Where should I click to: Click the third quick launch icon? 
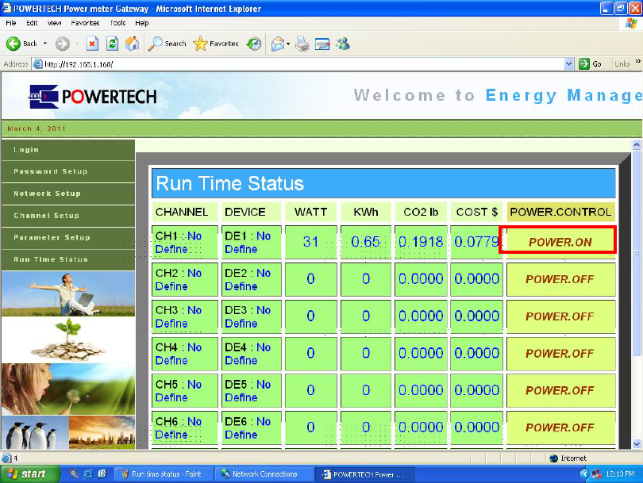(102, 474)
